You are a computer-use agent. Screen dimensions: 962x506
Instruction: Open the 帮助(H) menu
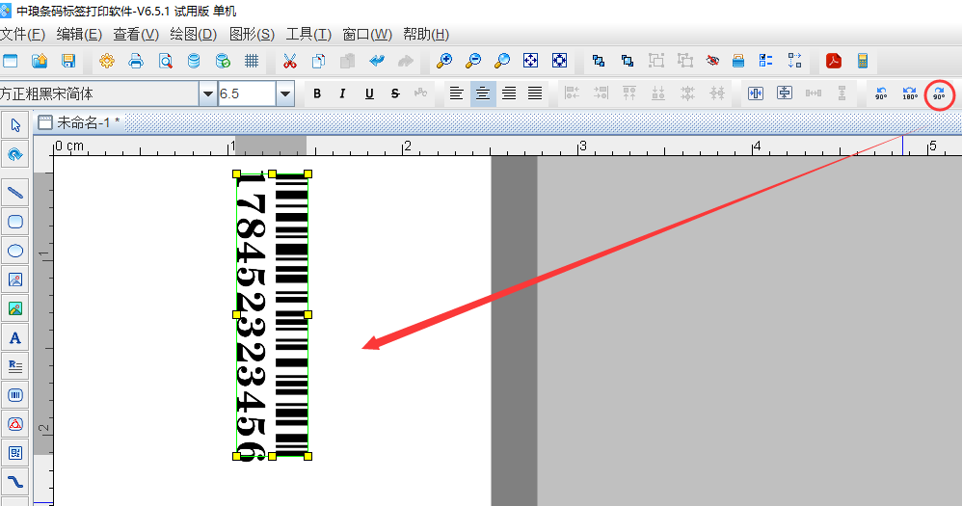(426, 35)
